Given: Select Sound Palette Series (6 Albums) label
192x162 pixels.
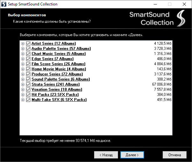Looking at the screenshot, I should point(61,79).
